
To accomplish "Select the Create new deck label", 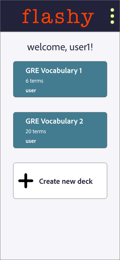I will click(x=66, y=181).
